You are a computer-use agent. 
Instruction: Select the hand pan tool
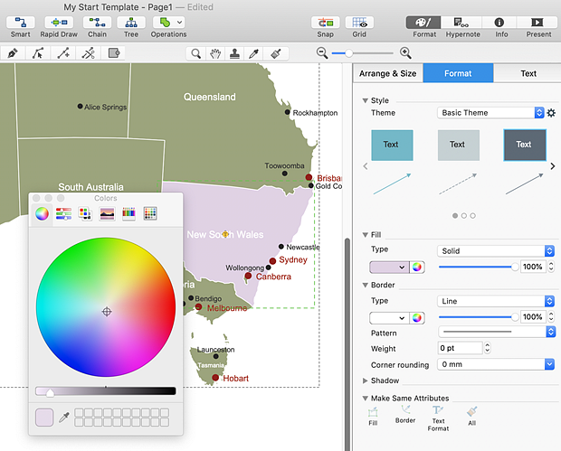pos(216,53)
